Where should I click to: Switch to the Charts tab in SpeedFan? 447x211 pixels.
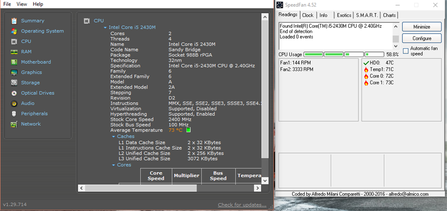point(389,15)
